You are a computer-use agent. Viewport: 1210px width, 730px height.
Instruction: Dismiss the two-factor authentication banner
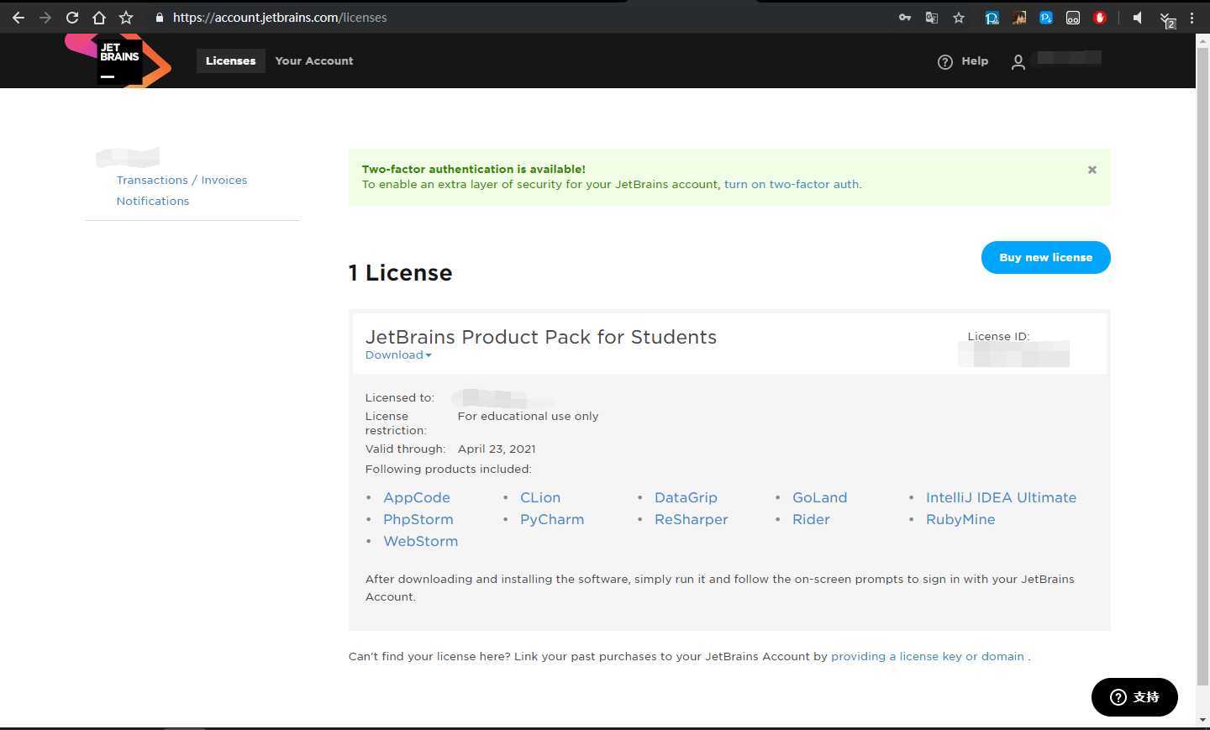click(x=1092, y=170)
